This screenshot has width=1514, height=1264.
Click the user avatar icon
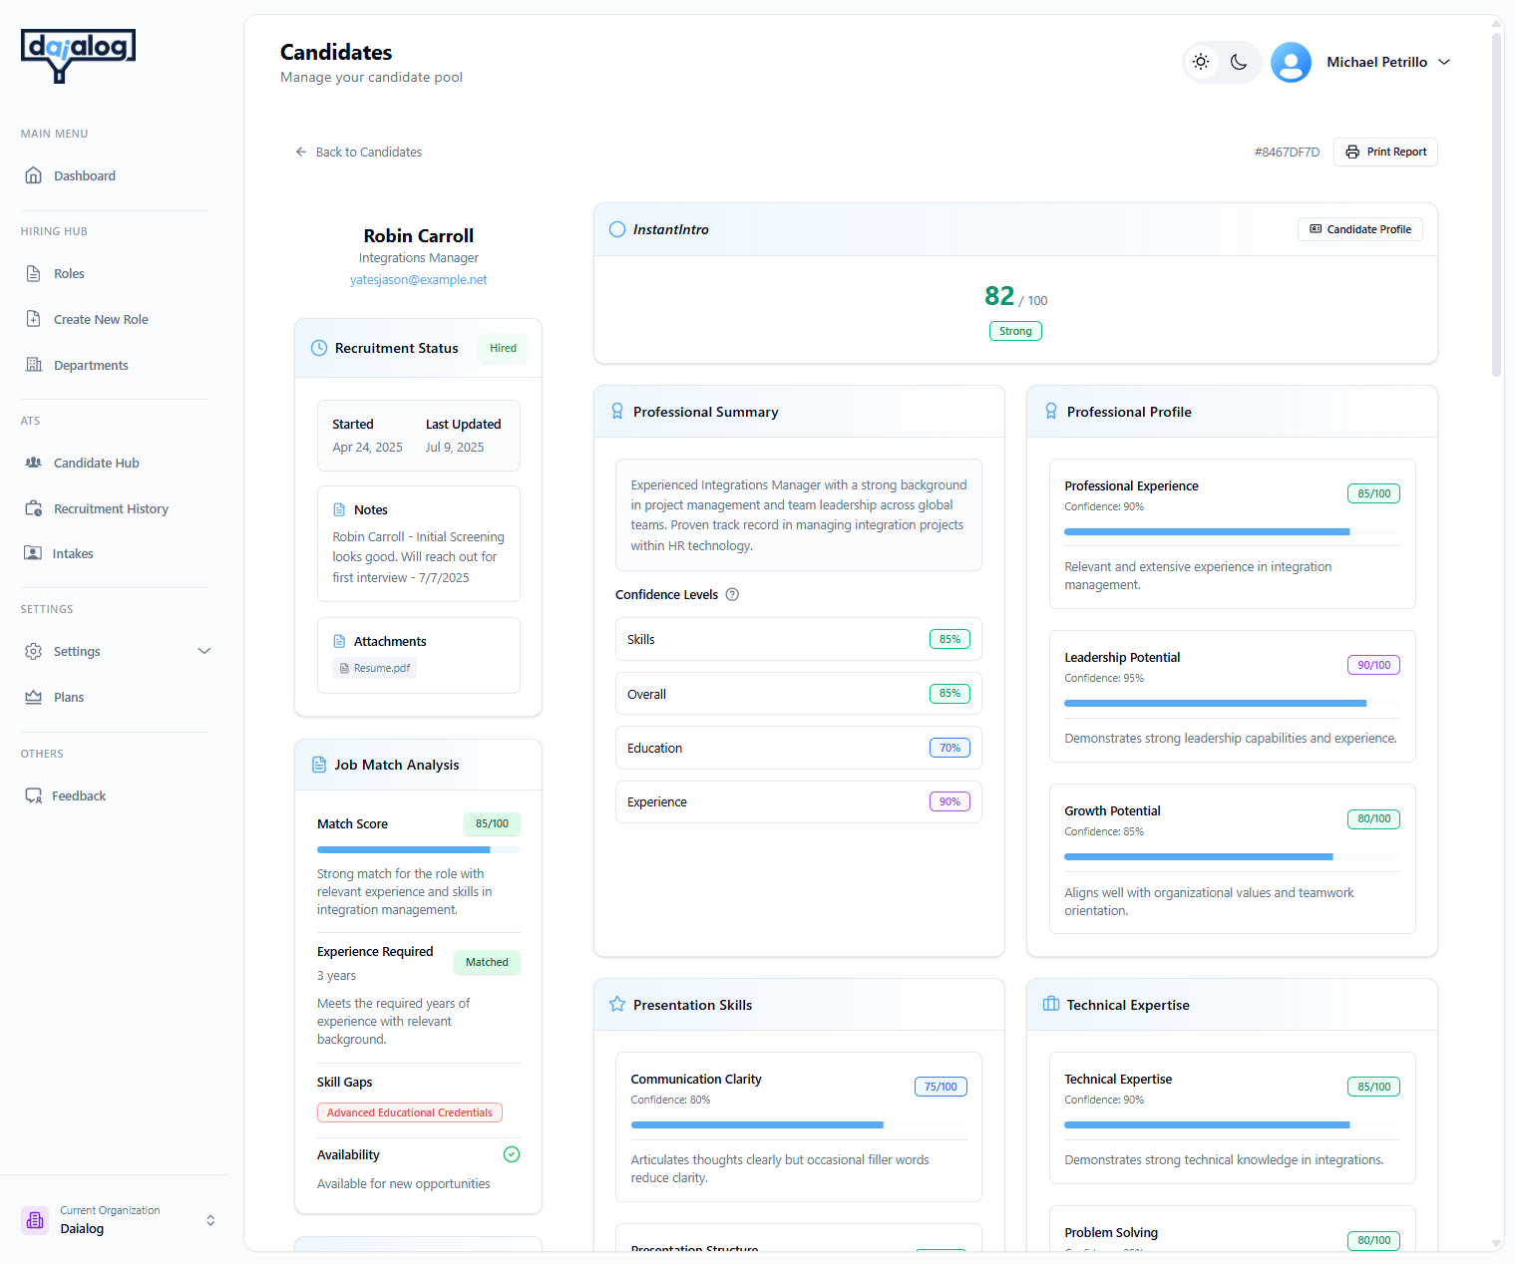tap(1291, 62)
